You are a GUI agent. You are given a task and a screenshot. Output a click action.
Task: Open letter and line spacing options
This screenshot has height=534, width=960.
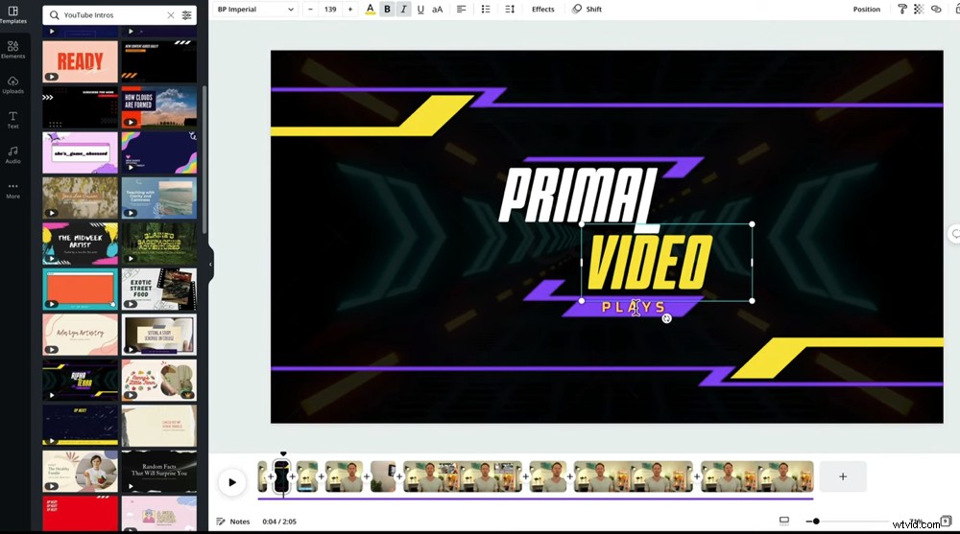coord(510,10)
